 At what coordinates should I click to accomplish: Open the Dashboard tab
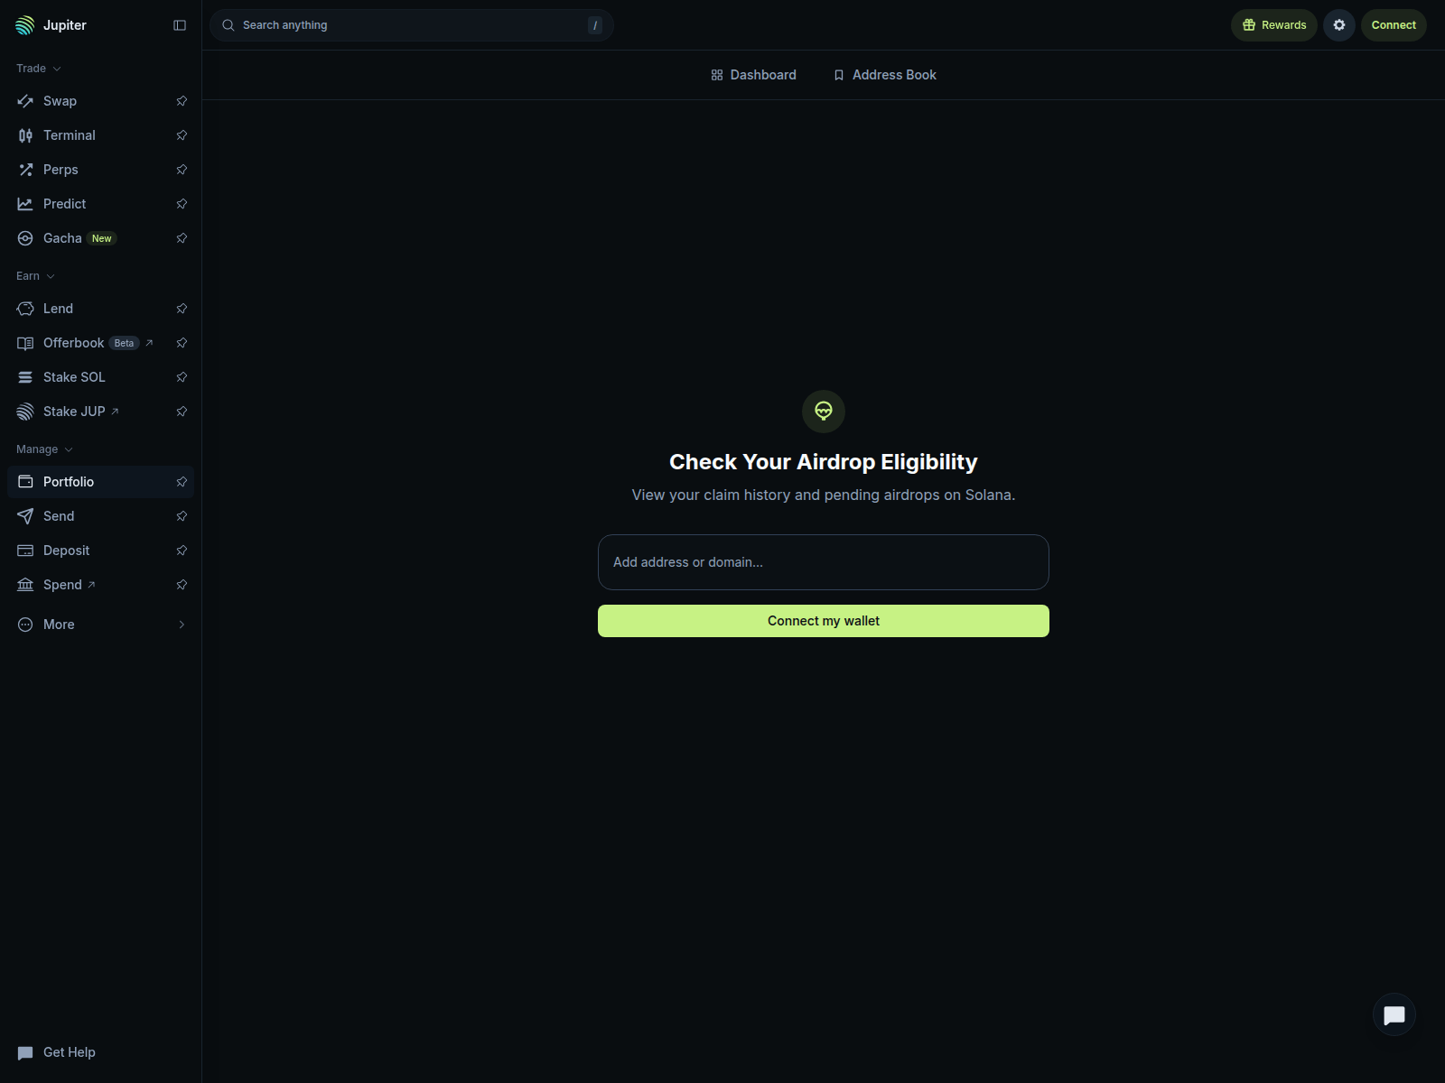click(753, 75)
